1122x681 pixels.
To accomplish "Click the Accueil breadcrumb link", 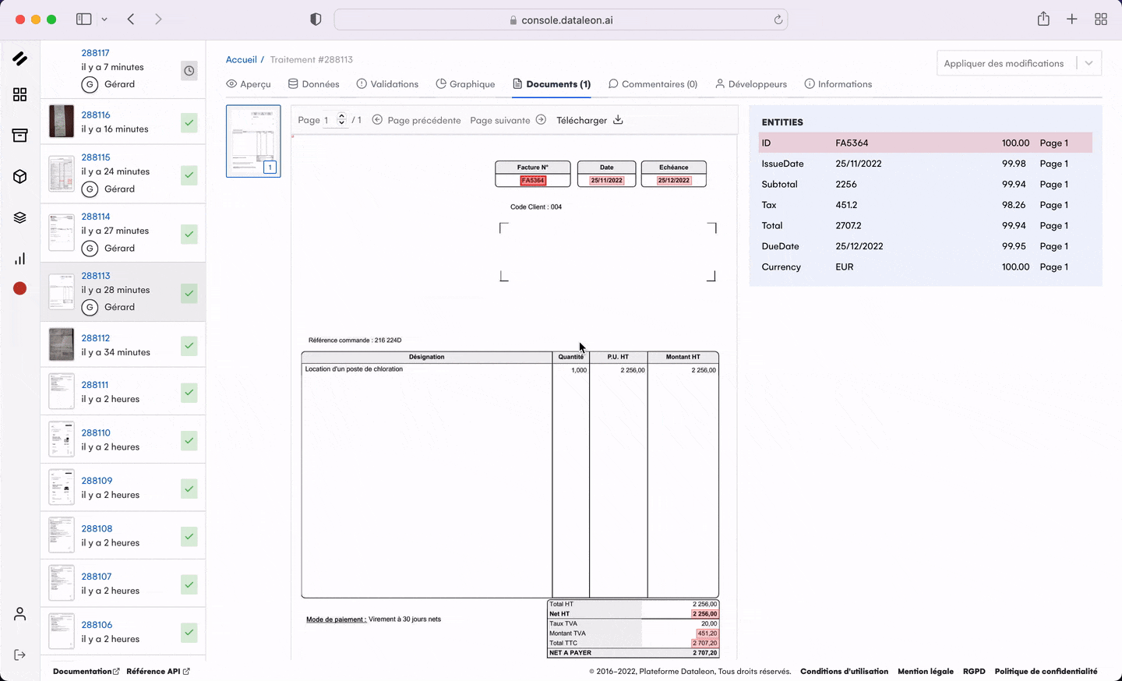I will [x=242, y=59].
